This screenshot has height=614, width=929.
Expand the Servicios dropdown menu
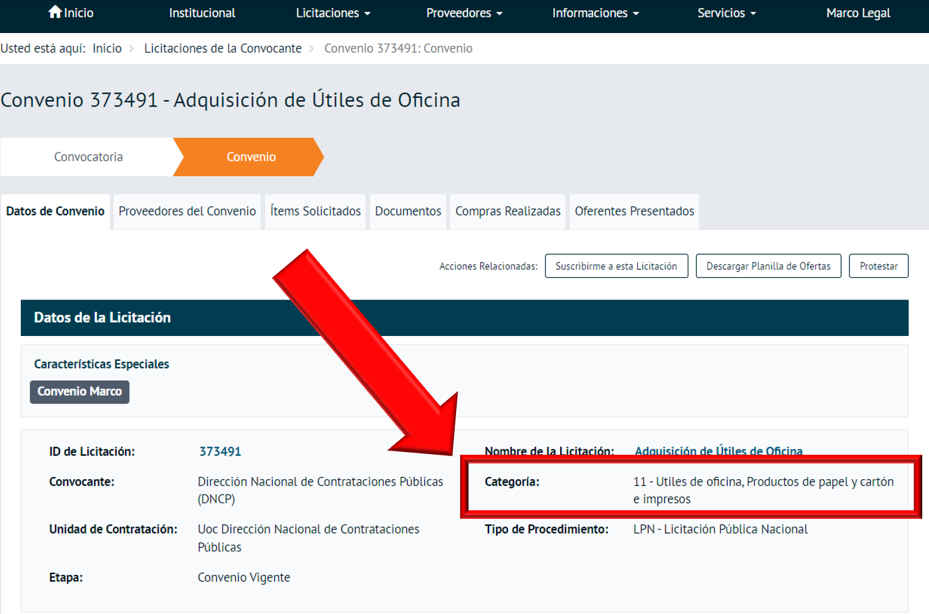tap(726, 13)
